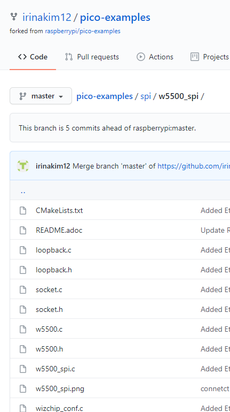Open the w5500_spi.c file
The image size is (230, 412).
(x=55, y=369)
